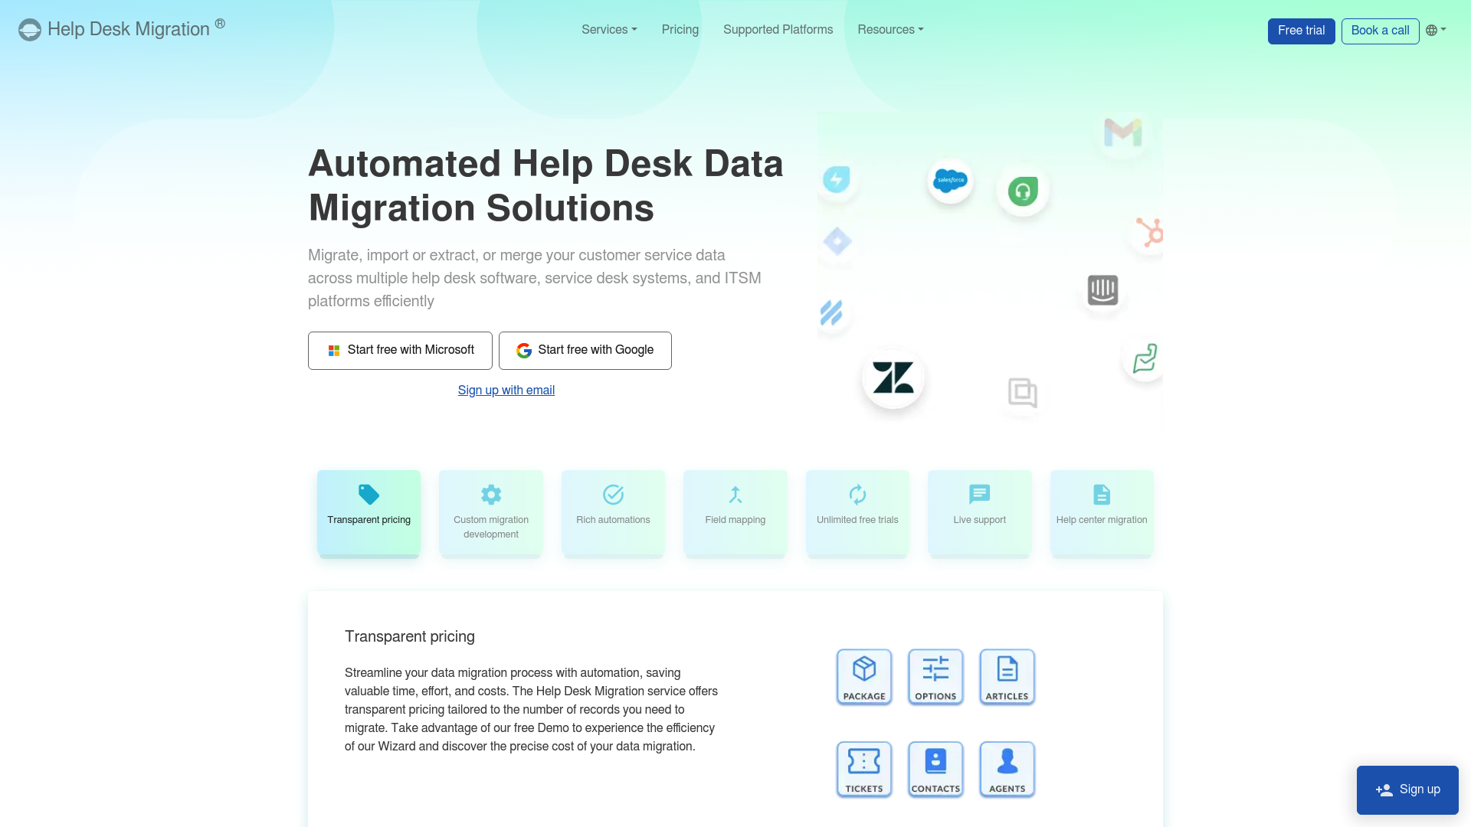Image resolution: width=1471 pixels, height=827 pixels.
Task: Click the blue lightning bolt platform icon
Action: pos(837,180)
